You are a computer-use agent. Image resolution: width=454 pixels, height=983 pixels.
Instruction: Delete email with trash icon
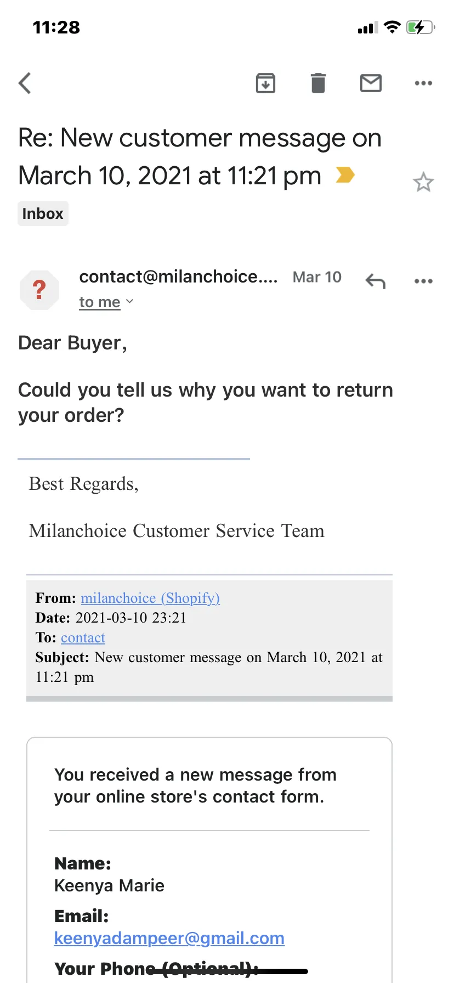pyautogui.click(x=318, y=83)
